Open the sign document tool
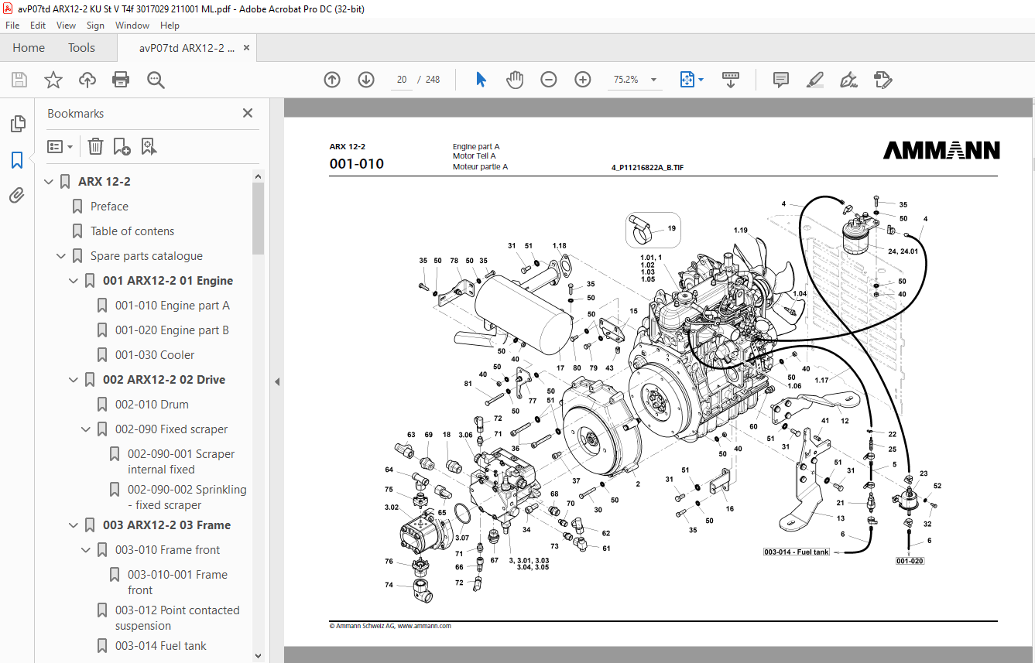Screen dimensions: 1035x663 (848, 80)
